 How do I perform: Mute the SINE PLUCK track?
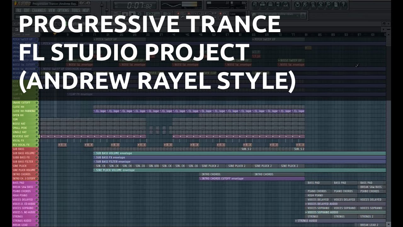(37, 166)
